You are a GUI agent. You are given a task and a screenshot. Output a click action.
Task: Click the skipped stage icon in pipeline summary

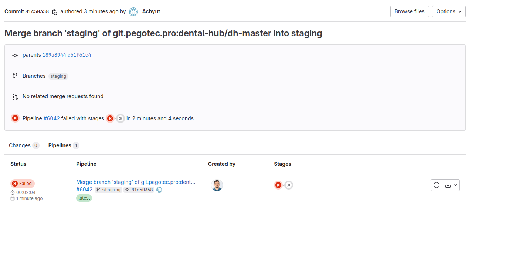pyautogui.click(x=120, y=118)
